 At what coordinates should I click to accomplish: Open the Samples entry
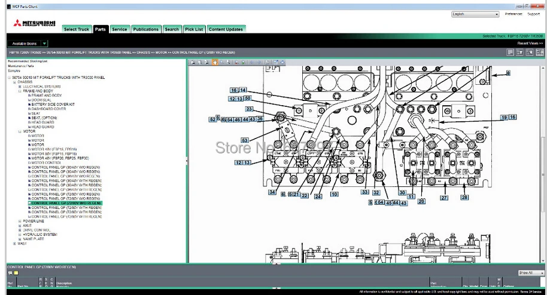(x=14, y=70)
